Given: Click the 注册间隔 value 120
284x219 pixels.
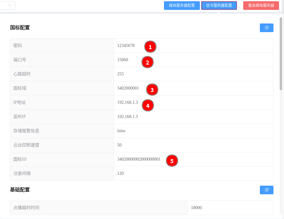Looking at the screenshot, I should pos(120,174).
